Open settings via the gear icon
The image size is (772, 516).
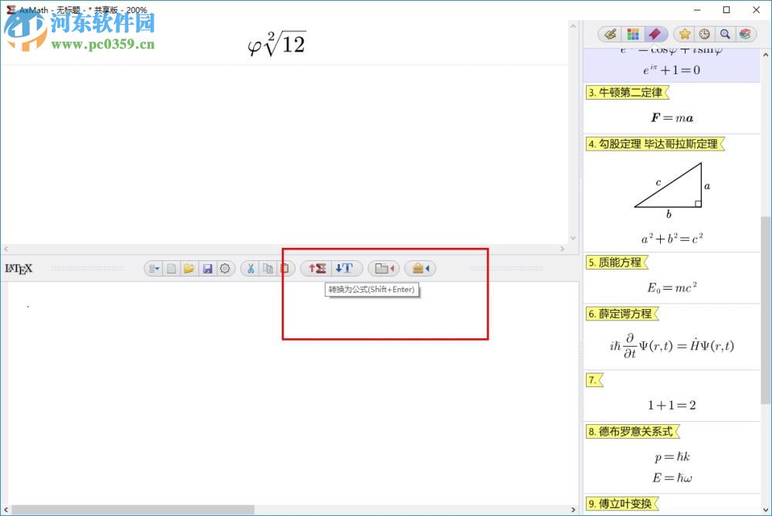(225, 268)
